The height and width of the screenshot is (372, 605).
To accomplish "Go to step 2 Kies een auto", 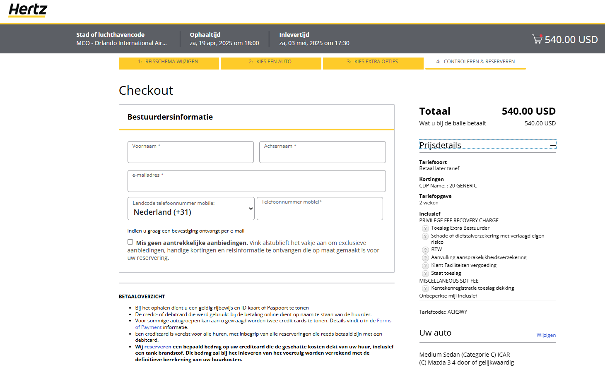I will click(x=270, y=62).
